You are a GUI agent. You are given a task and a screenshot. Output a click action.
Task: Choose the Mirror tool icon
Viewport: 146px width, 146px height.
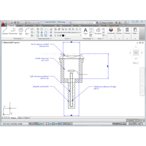pos(42,32)
